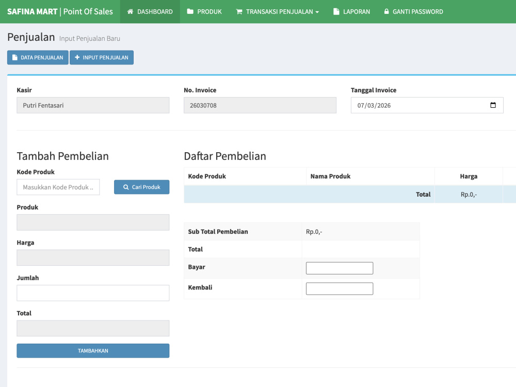Click the Tanggal Invoice date field

(427, 105)
